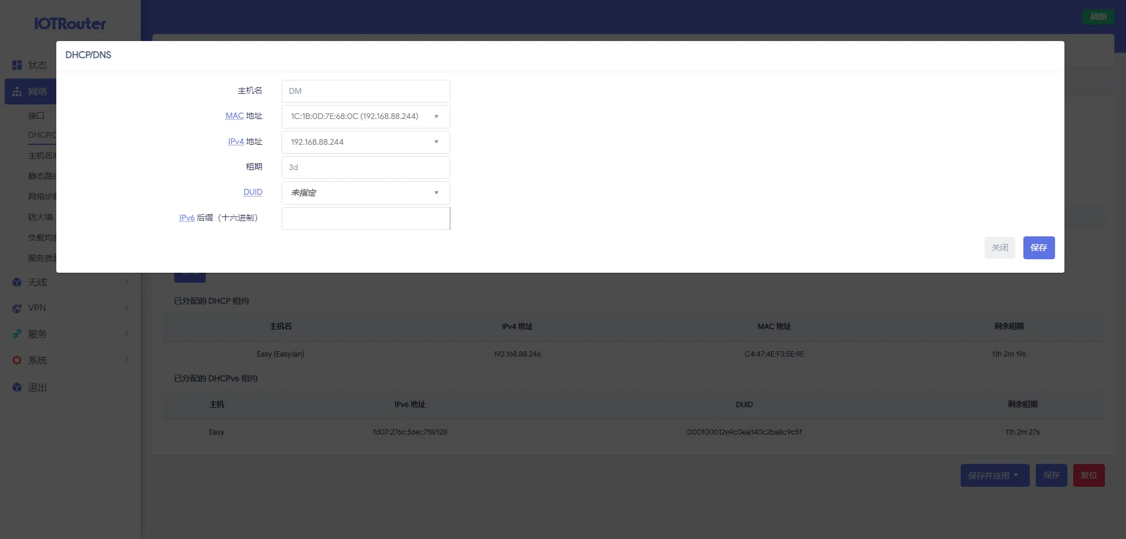
Task: Open the firewall menu item
Action: (x=40, y=217)
